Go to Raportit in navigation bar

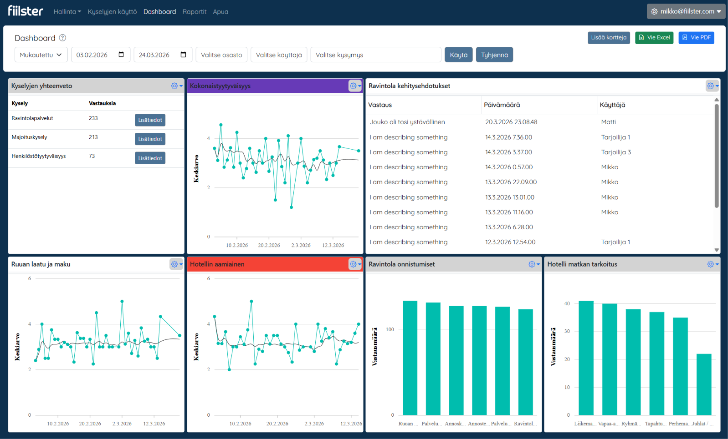click(x=194, y=12)
